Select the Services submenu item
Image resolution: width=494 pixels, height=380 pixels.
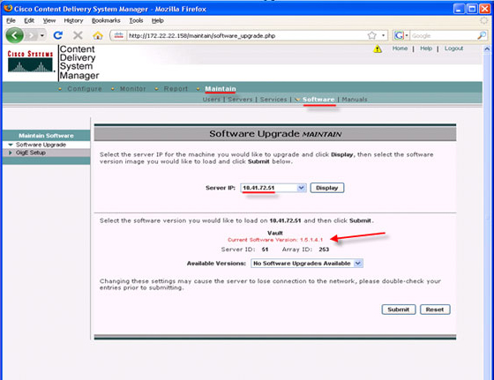273,99
